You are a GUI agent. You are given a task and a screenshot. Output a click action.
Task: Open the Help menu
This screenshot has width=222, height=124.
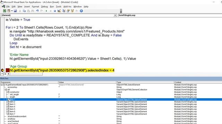point(86,7)
